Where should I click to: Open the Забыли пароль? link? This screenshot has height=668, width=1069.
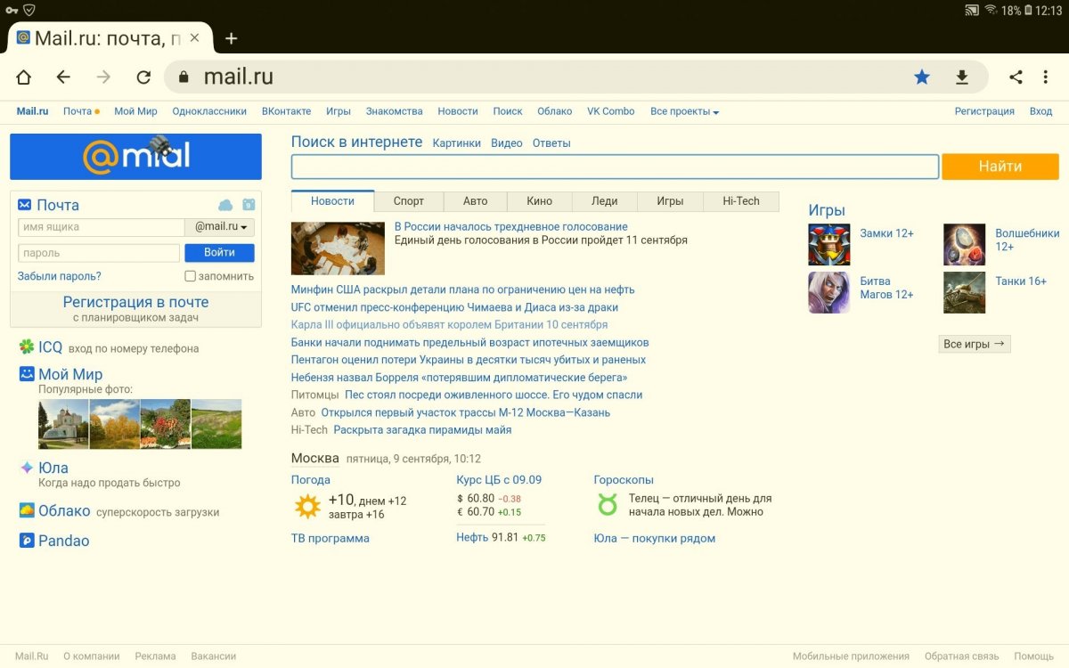[59, 276]
